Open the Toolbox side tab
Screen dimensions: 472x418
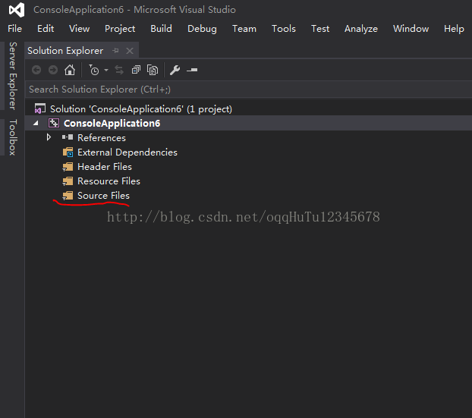(x=12, y=137)
